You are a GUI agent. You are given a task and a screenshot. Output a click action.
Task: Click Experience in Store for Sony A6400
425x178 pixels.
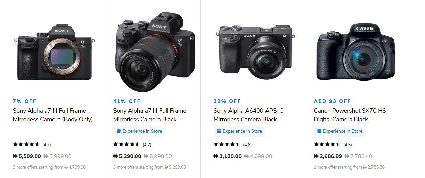click(x=242, y=131)
